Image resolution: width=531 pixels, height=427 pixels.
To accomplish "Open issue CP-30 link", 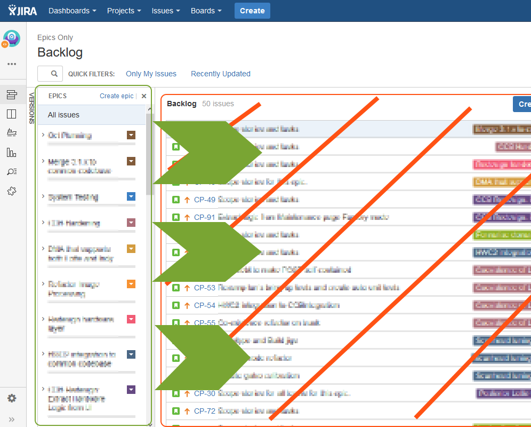I will [205, 393].
